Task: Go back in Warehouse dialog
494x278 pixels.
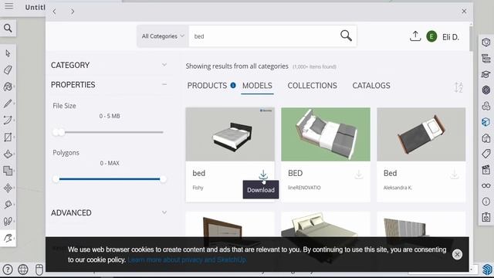Action: [55, 12]
